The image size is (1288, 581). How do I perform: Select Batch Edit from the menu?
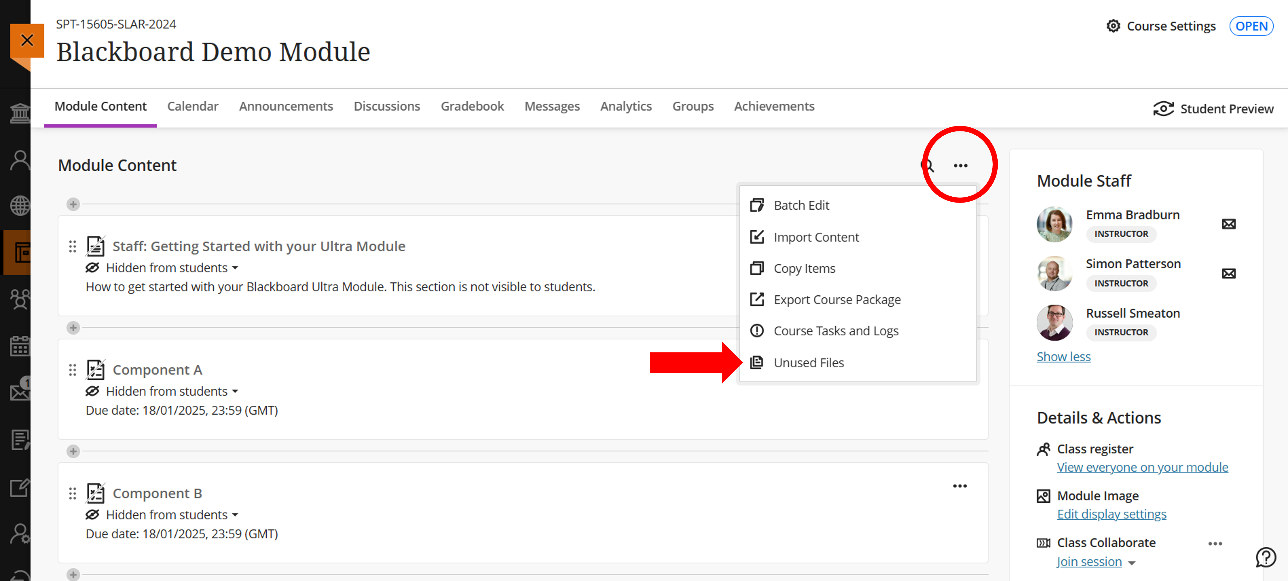857,205
